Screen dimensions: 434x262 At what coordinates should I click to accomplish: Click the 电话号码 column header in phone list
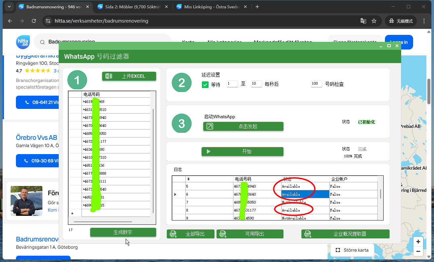pyautogui.click(x=116, y=94)
